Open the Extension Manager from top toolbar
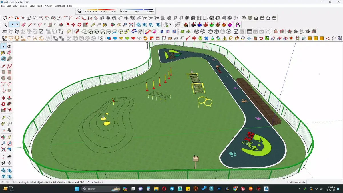Image resolution: width=343 pixels, height=193 pixels. (158, 25)
